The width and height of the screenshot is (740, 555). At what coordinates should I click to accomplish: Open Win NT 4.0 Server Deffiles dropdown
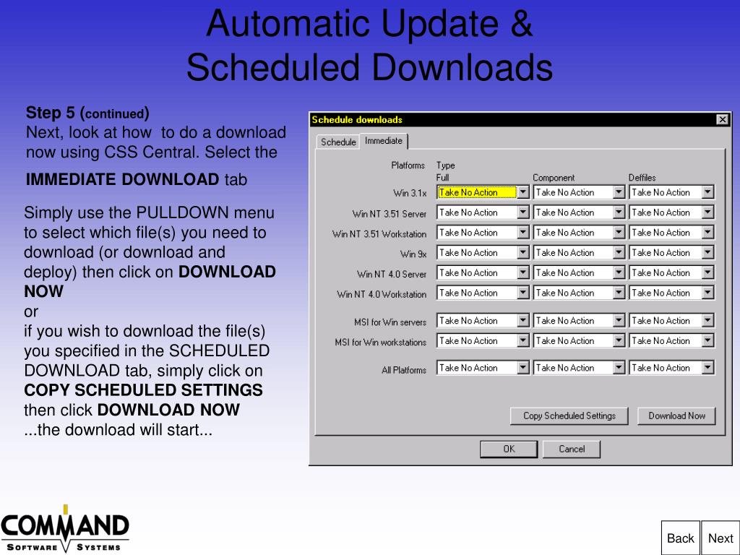(x=671, y=272)
